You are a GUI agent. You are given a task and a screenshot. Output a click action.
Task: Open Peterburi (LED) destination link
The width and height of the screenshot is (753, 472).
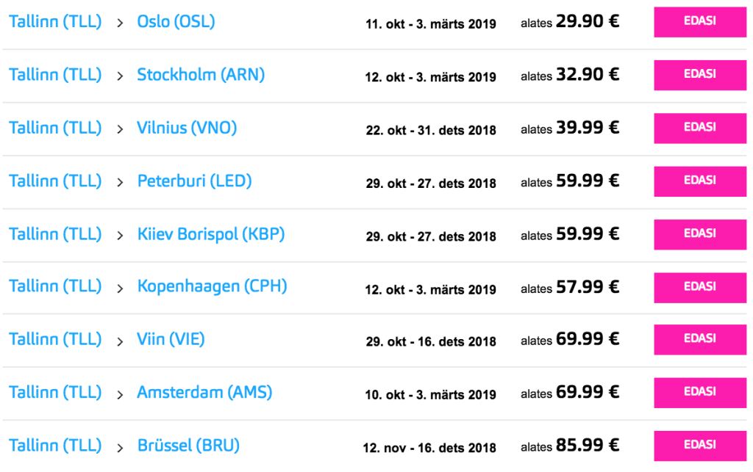[194, 181]
